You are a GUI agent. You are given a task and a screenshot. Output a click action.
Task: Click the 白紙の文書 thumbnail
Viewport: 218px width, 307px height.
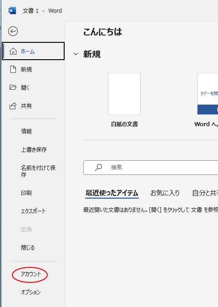pyautogui.click(x=124, y=94)
